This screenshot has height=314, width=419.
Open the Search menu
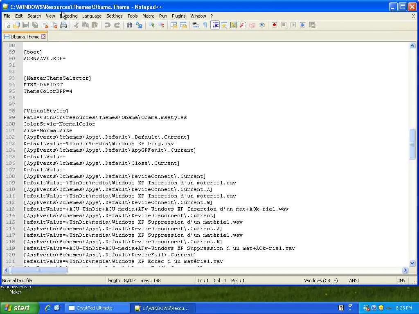(x=34, y=16)
